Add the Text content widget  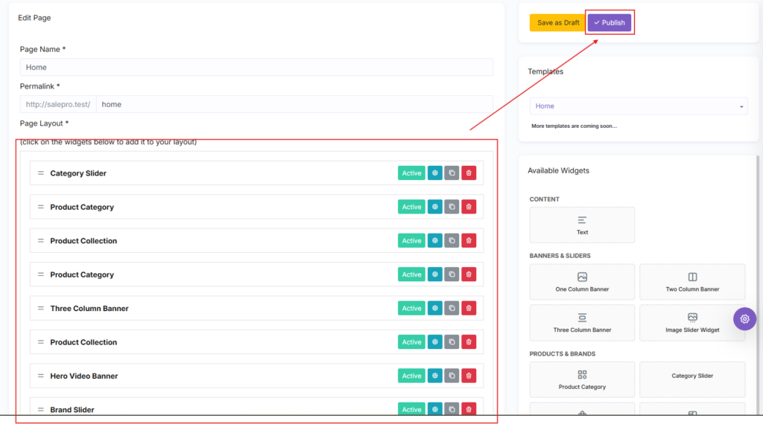(x=582, y=225)
